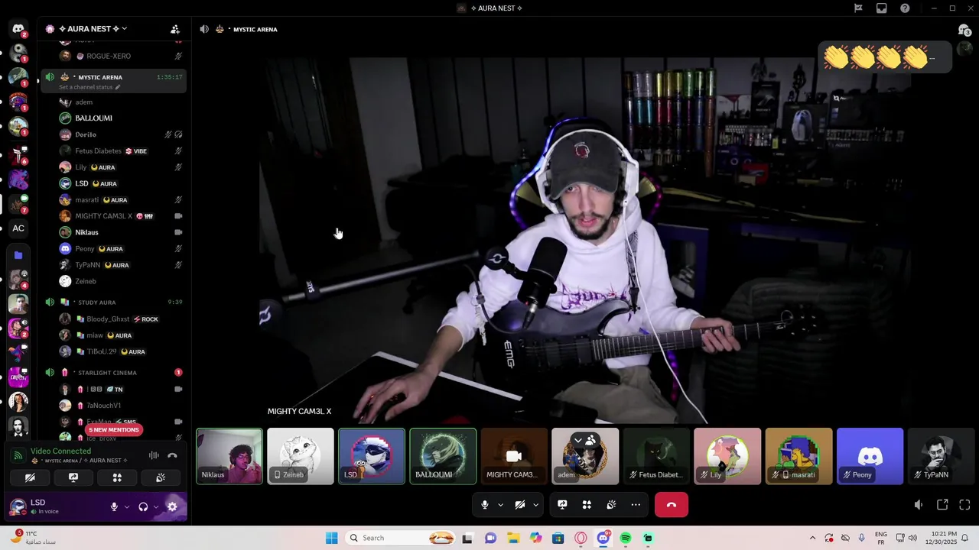Launch activities from the call control bar
The height and width of the screenshot is (550, 979).
(587, 505)
